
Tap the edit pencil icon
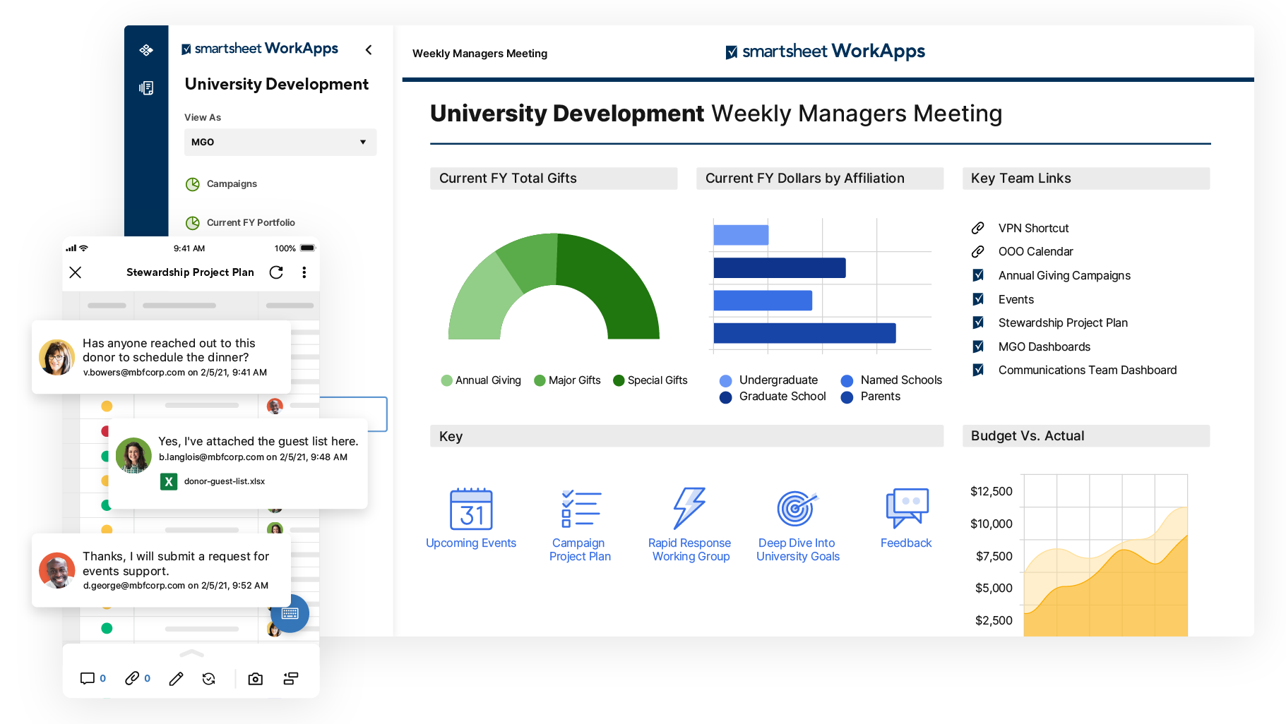(176, 678)
